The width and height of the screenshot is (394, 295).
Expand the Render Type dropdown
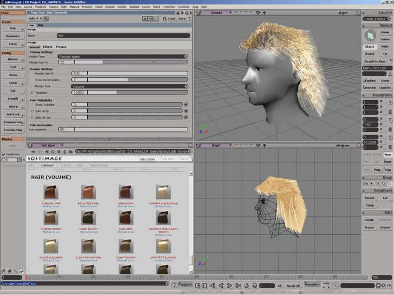pyautogui.click(x=129, y=86)
